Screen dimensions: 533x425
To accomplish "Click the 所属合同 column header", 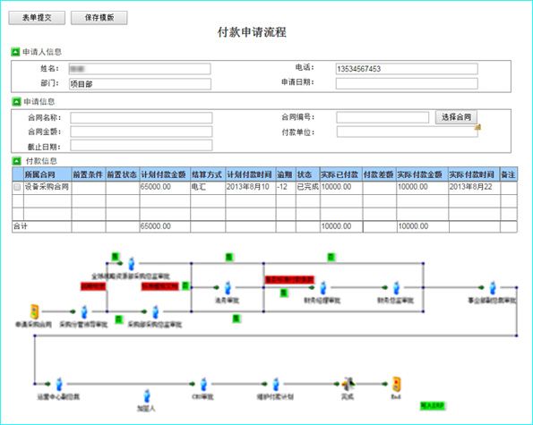I will (47, 174).
